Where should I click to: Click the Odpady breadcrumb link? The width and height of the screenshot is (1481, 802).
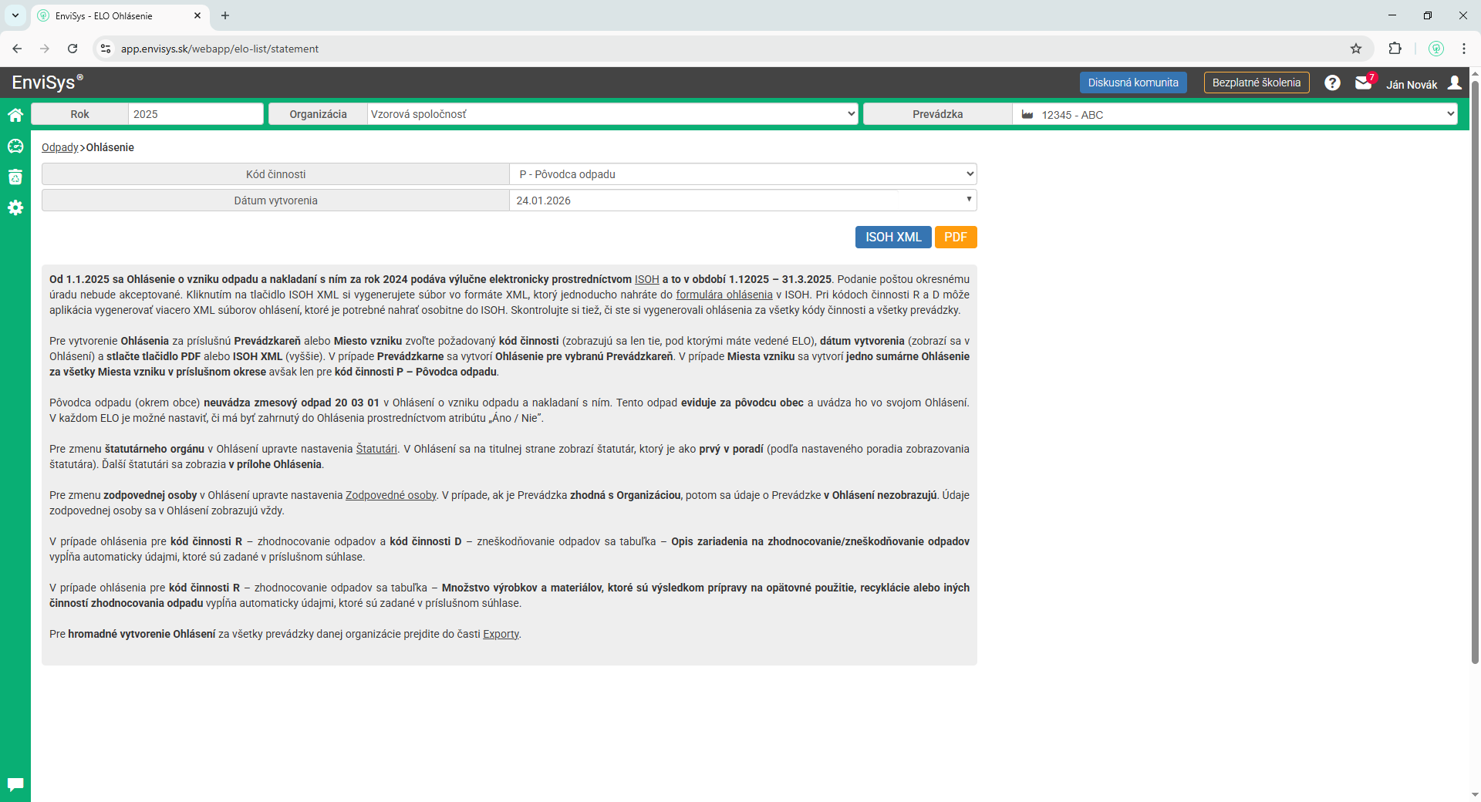click(x=59, y=147)
